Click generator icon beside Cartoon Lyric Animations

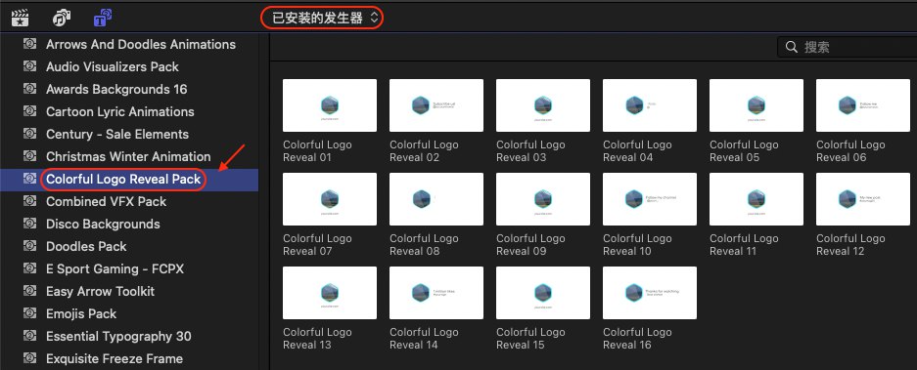[x=29, y=111]
